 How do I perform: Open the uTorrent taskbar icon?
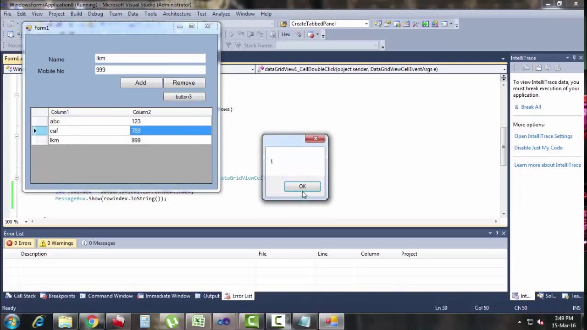172,322
